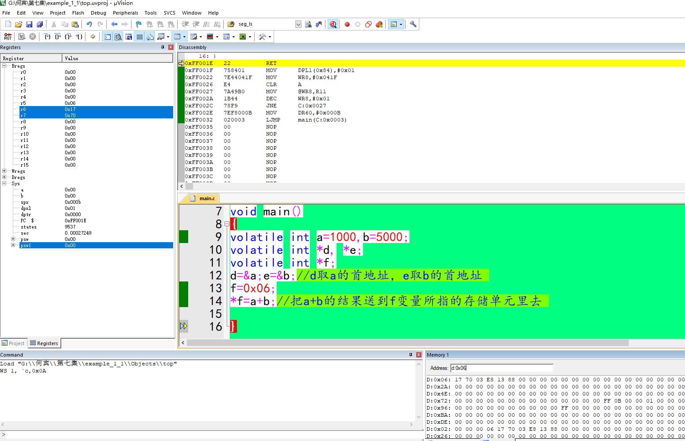Collapse the Bregs register group
This screenshot has height=441, width=685.
[4, 66]
